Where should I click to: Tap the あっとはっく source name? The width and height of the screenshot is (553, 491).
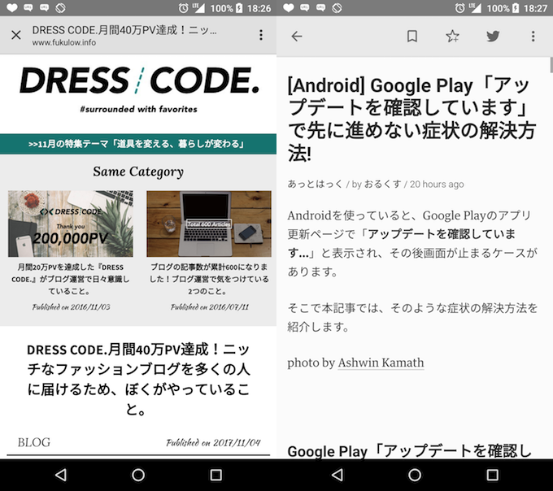(315, 184)
